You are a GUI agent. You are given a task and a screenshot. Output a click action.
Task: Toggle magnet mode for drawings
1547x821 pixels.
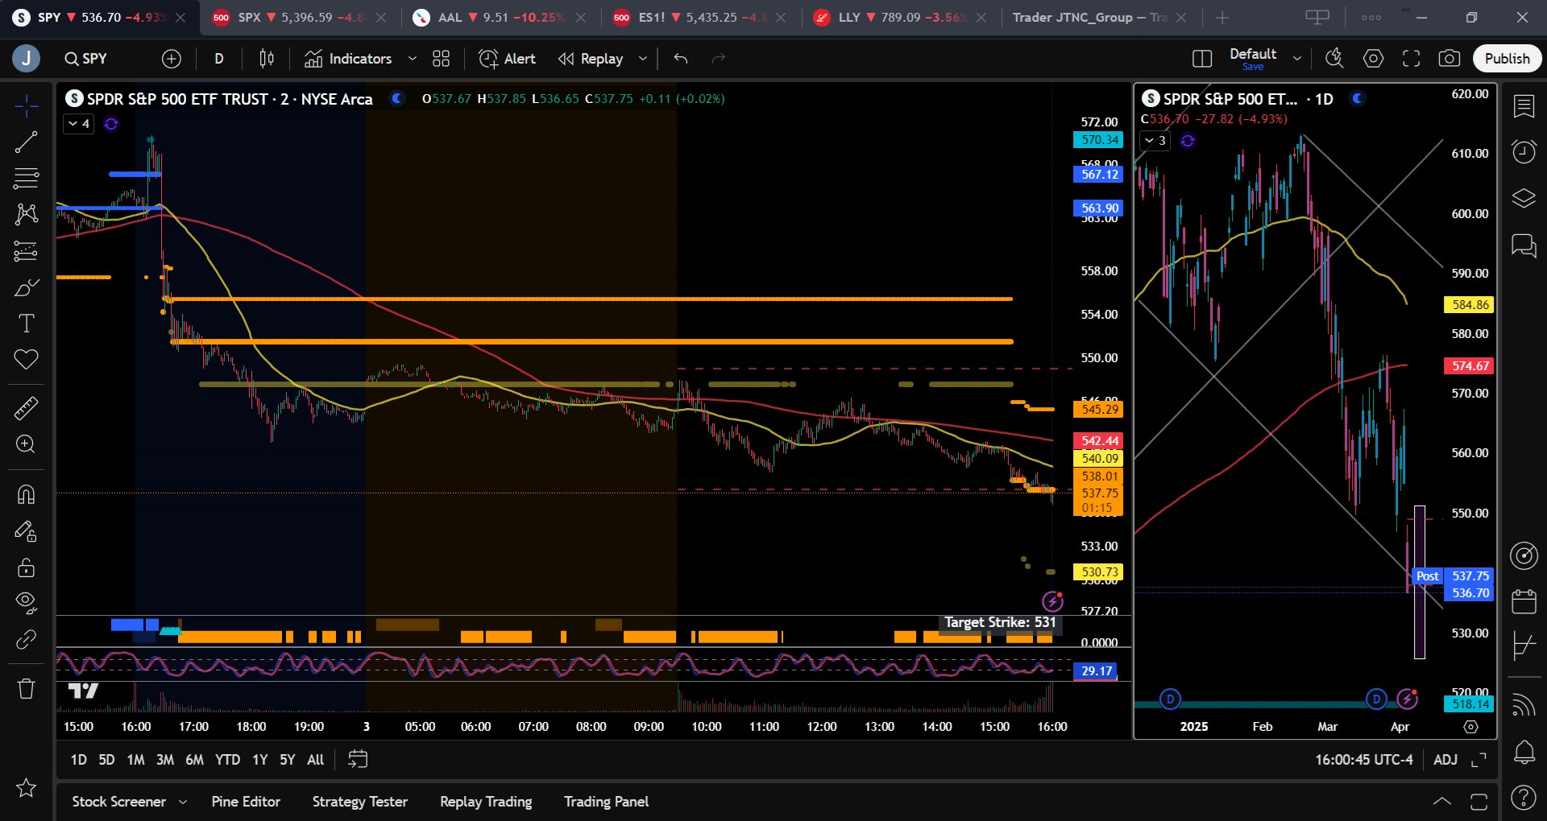click(x=26, y=493)
